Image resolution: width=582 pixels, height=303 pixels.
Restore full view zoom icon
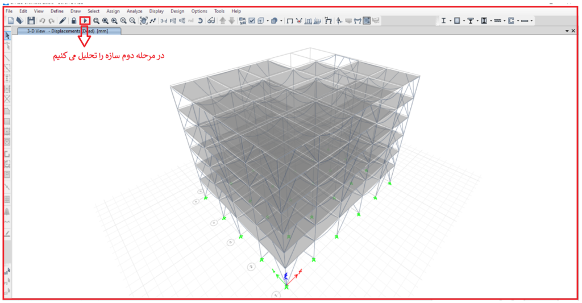(x=105, y=21)
